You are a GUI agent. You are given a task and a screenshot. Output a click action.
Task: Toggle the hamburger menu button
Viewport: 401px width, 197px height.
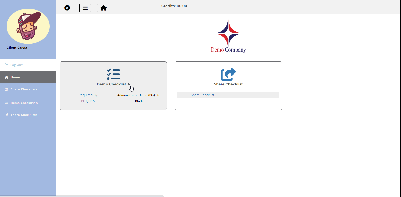coord(85,8)
